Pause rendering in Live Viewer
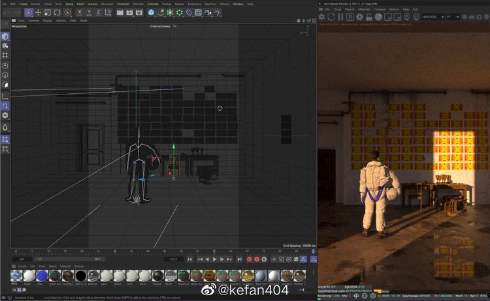 (x=340, y=17)
